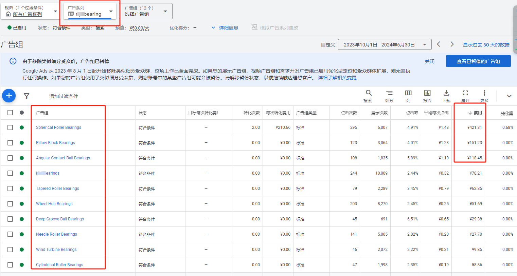This screenshot has width=517, height=276.
Task: Collapse the chart with the chevron beside 更多
Action: [509, 96]
